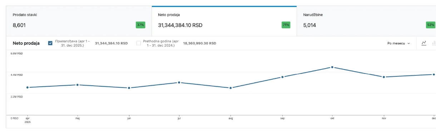
Task: Switch to line chart view icon
Action: point(424,43)
